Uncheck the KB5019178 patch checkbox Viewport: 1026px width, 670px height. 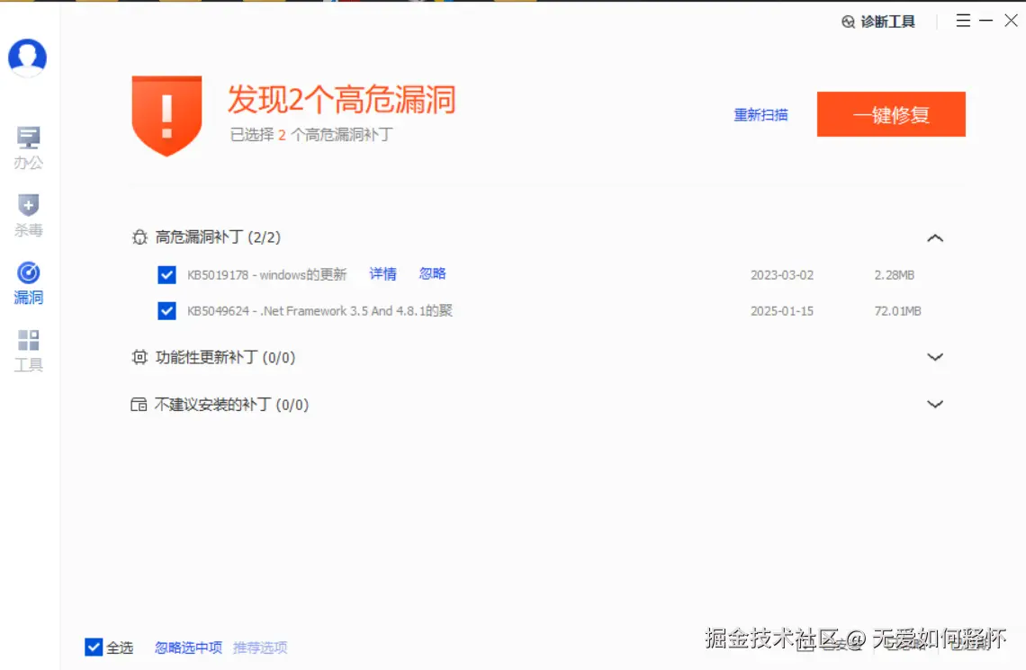click(x=166, y=274)
